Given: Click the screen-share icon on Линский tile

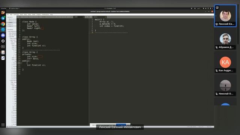Looking at the screenshot, I should [x=217, y=7].
